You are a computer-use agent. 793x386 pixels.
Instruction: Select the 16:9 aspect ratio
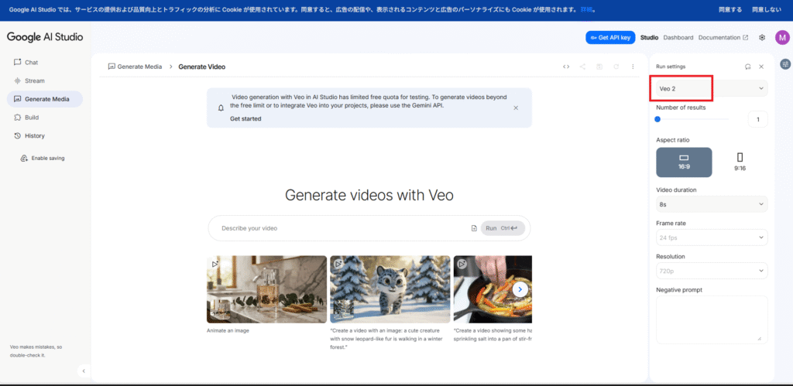coord(684,162)
